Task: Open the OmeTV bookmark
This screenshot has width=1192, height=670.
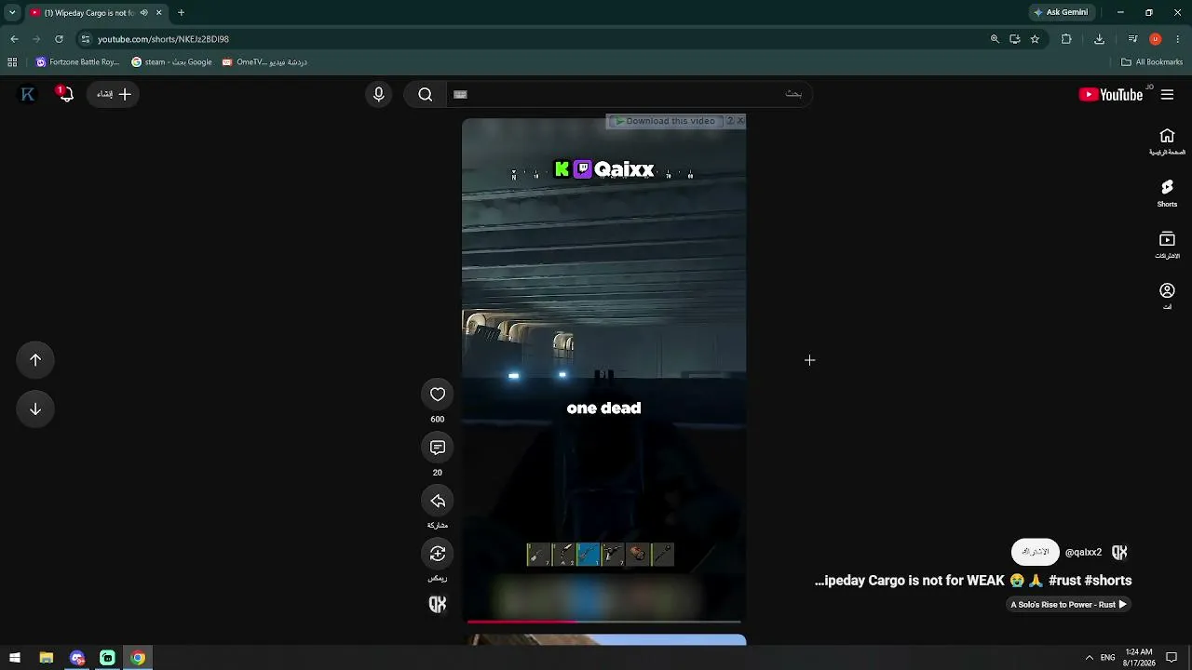Action: 264,62
